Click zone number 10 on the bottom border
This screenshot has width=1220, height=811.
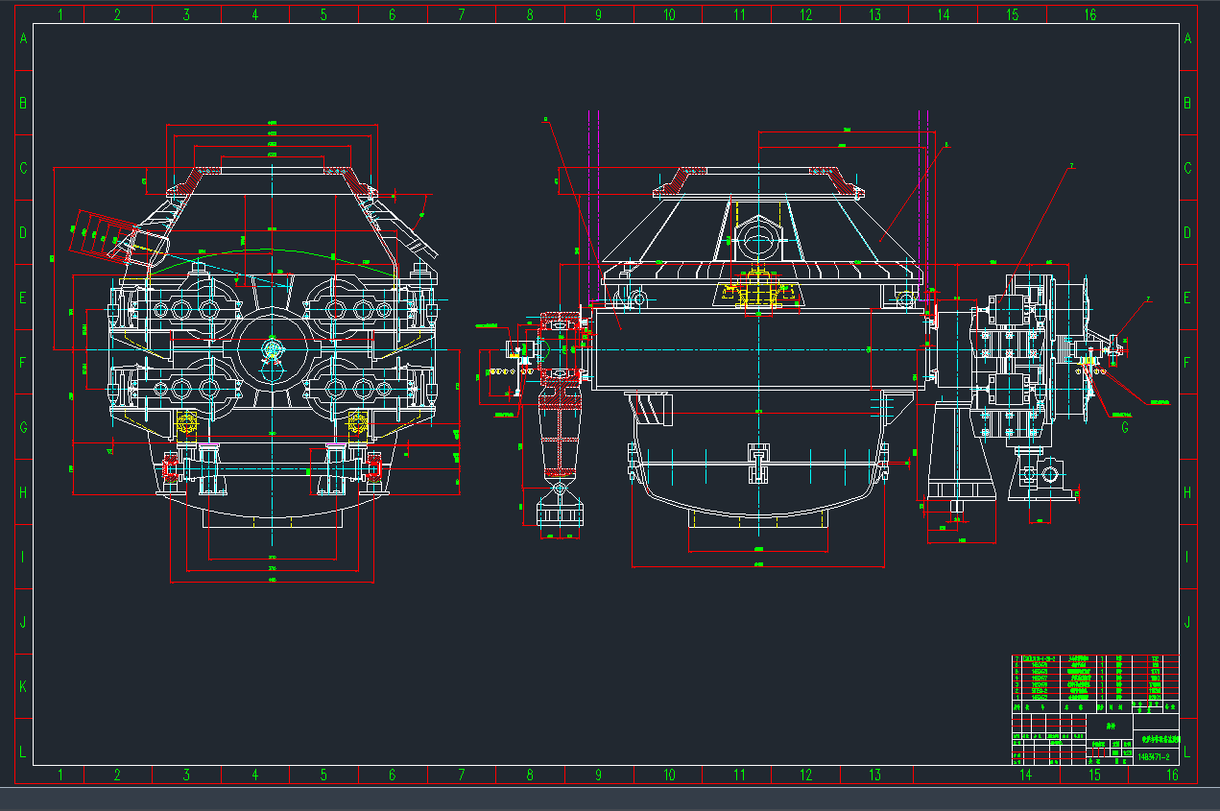[669, 775]
